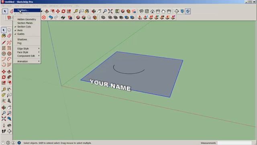Image resolution: width=257 pixels, height=145 pixels.
Task: Activate Move tool in left toolbar
Action: (4, 72)
